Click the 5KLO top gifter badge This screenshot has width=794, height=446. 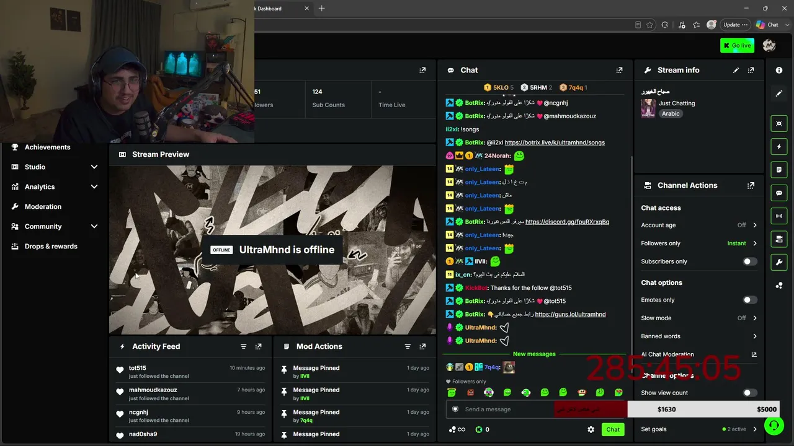point(499,88)
